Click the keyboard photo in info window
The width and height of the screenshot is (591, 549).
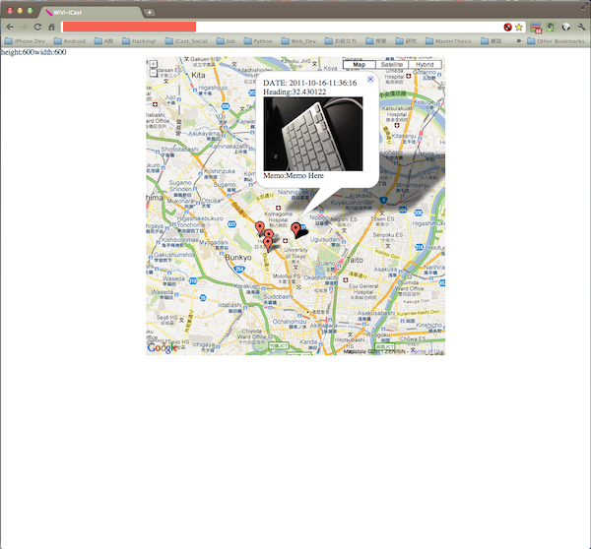click(x=313, y=134)
